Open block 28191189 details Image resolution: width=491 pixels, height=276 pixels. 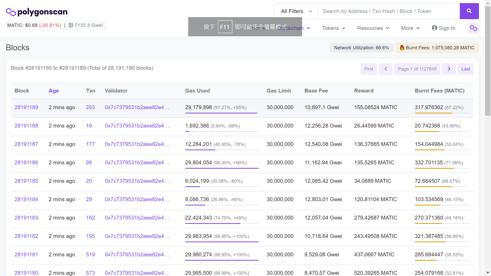26,107
